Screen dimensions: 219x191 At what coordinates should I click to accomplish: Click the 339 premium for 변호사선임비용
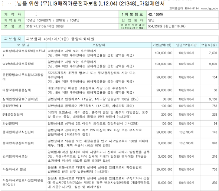tap(215, 182)
